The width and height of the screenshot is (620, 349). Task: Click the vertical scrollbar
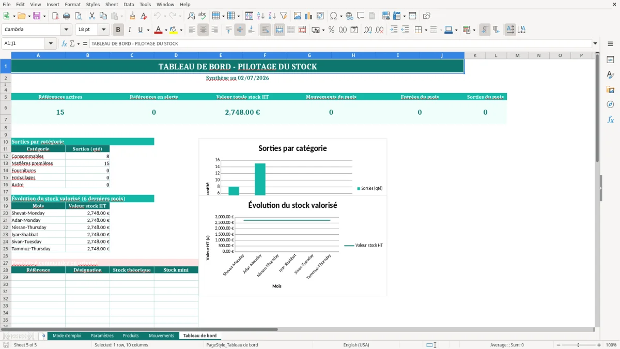coord(597,190)
